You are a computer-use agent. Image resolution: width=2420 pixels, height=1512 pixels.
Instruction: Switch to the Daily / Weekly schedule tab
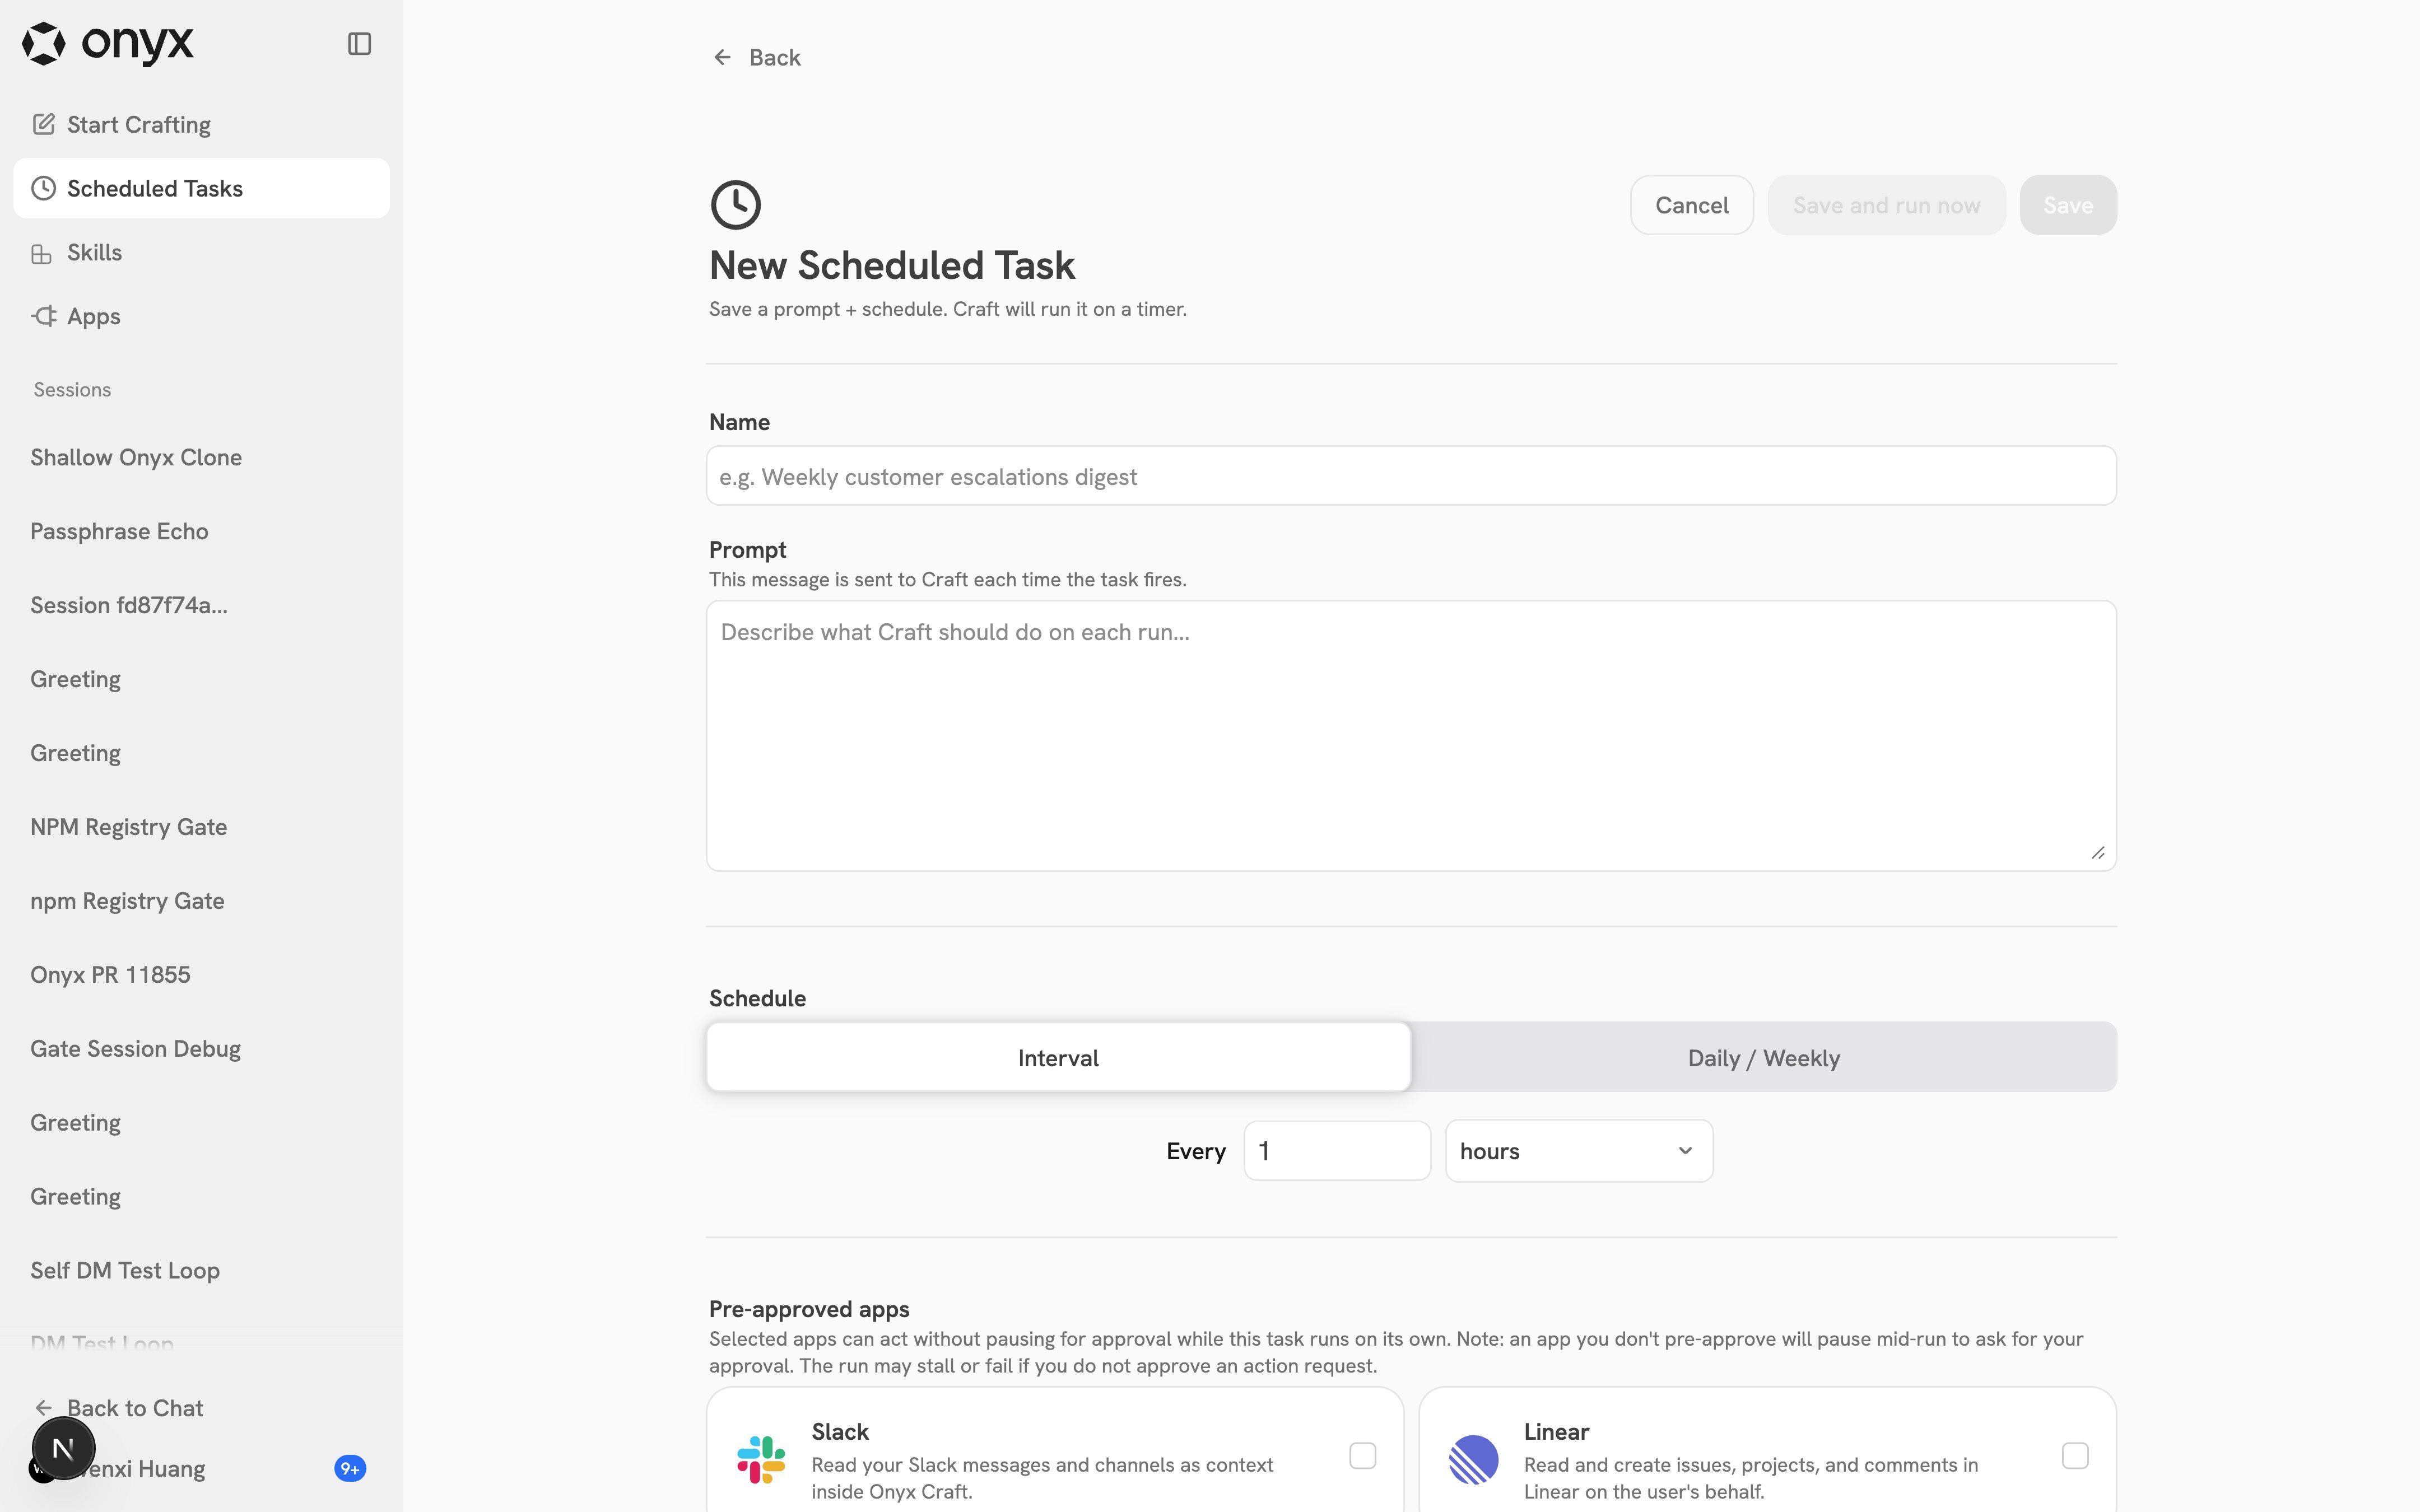point(1763,1057)
